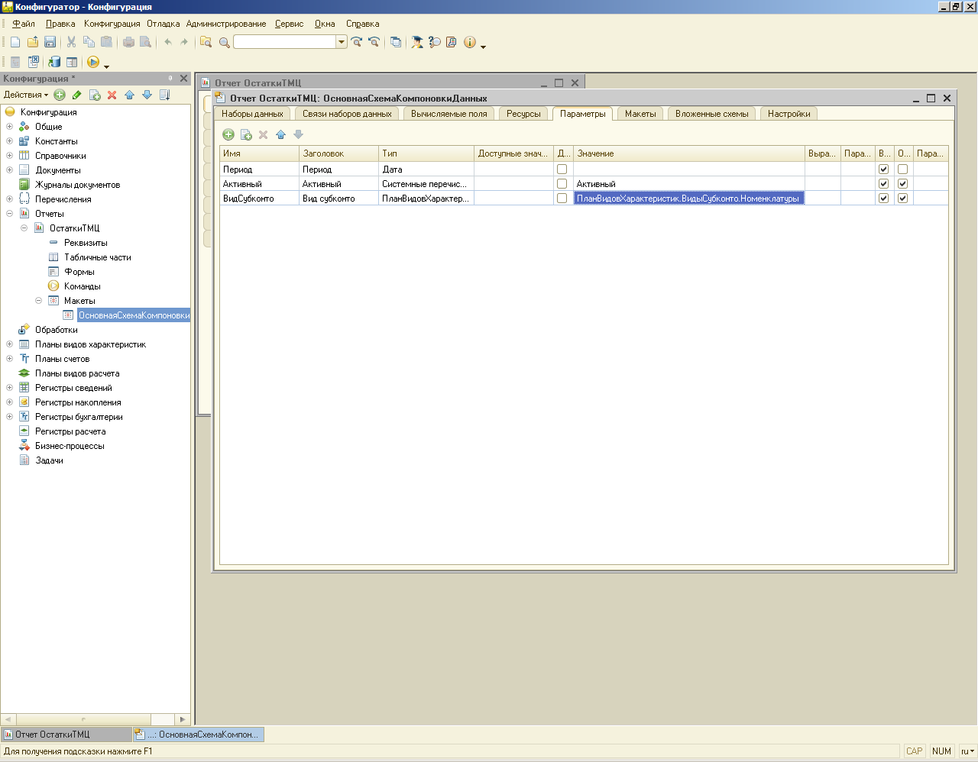Open the Администрирование menu
The image size is (978, 762).
[226, 24]
